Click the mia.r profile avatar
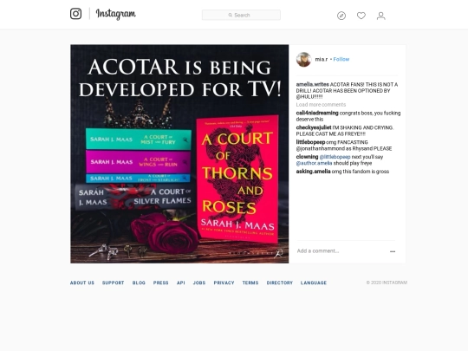 tap(303, 60)
